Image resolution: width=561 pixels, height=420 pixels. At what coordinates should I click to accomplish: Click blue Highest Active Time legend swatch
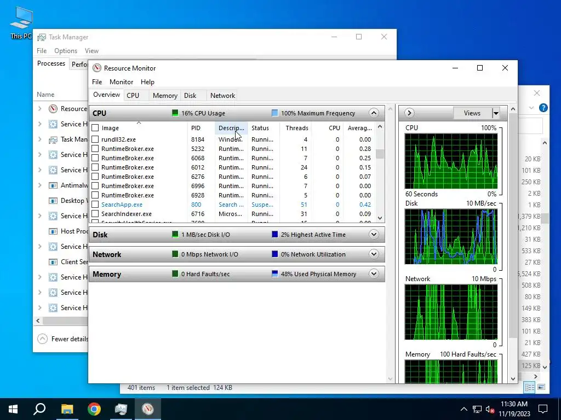click(274, 235)
